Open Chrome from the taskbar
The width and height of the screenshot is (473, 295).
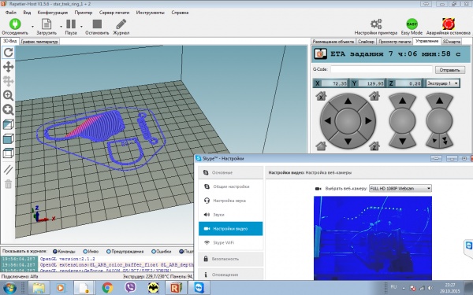pyautogui.click(x=107, y=288)
